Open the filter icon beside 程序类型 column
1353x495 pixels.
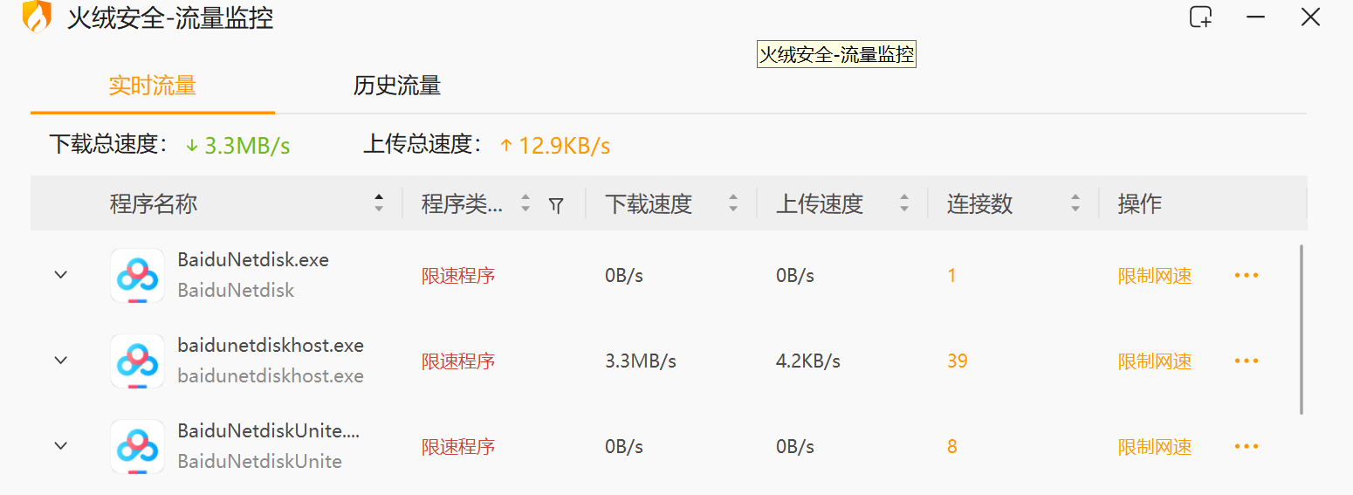[x=555, y=204]
